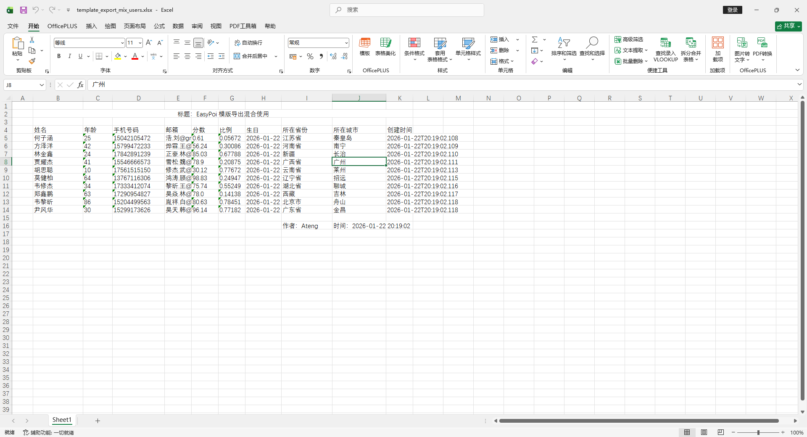The height and width of the screenshot is (437, 807).
Task: Click the AutoSum sigma icon
Action: (535, 39)
